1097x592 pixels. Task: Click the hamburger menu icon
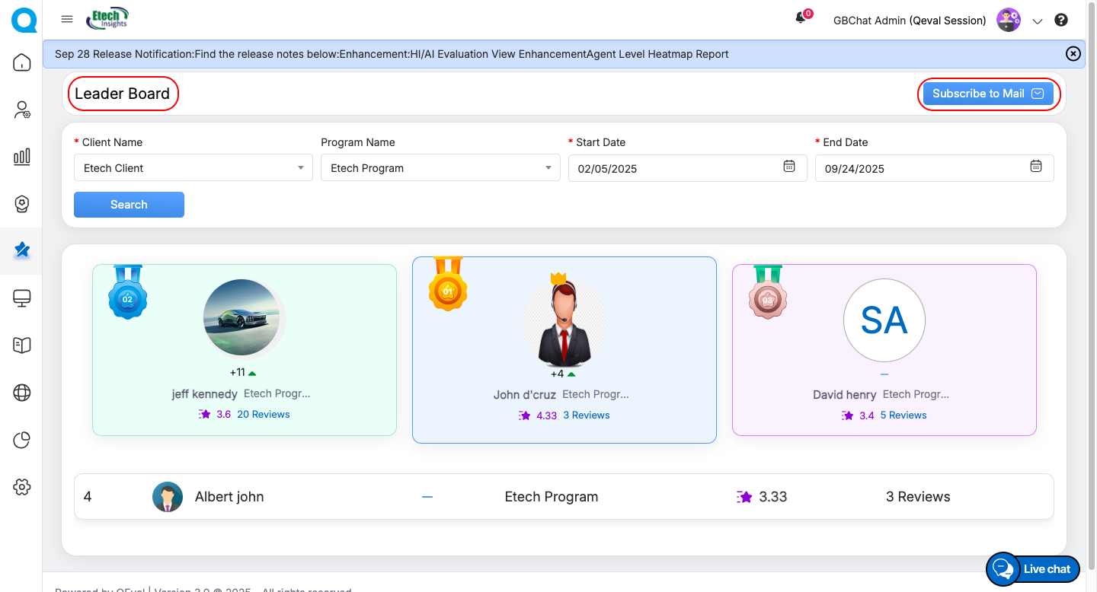[67, 20]
